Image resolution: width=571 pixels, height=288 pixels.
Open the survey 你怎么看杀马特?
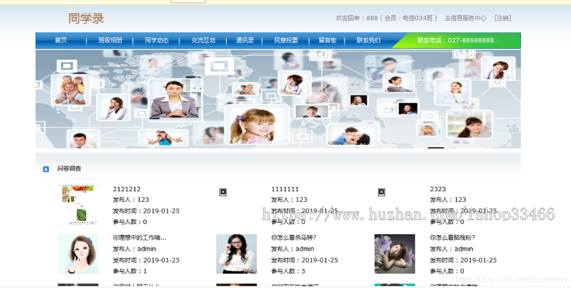pyautogui.click(x=294, y=238)
